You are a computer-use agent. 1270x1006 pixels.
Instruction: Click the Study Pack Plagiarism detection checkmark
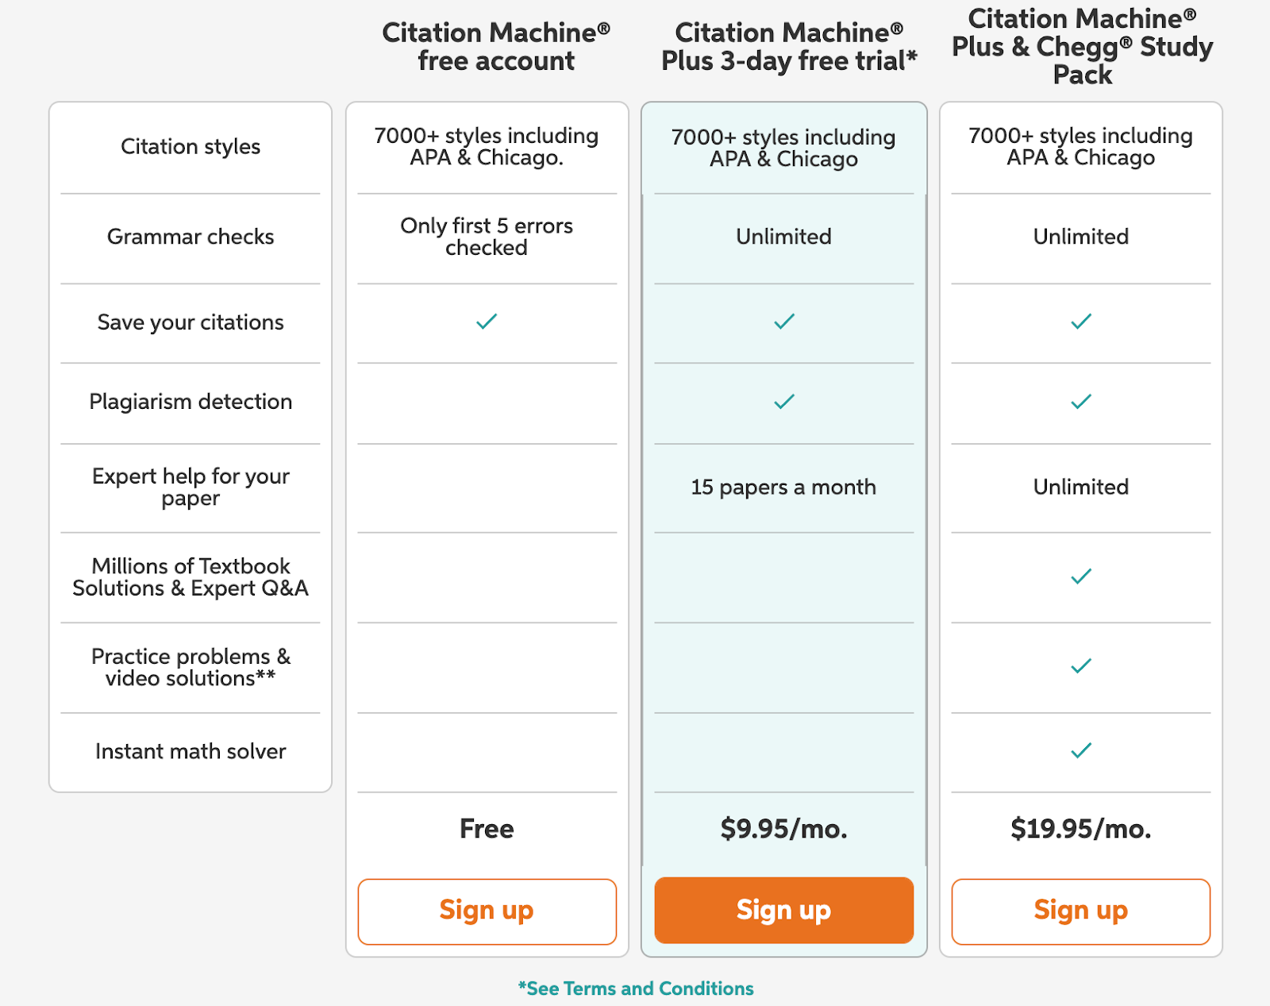(x=1081, y=402)
